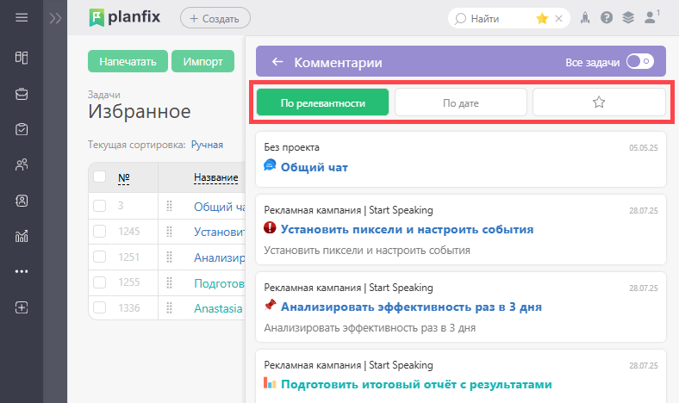Check the box for task 1245

point(100,231)
